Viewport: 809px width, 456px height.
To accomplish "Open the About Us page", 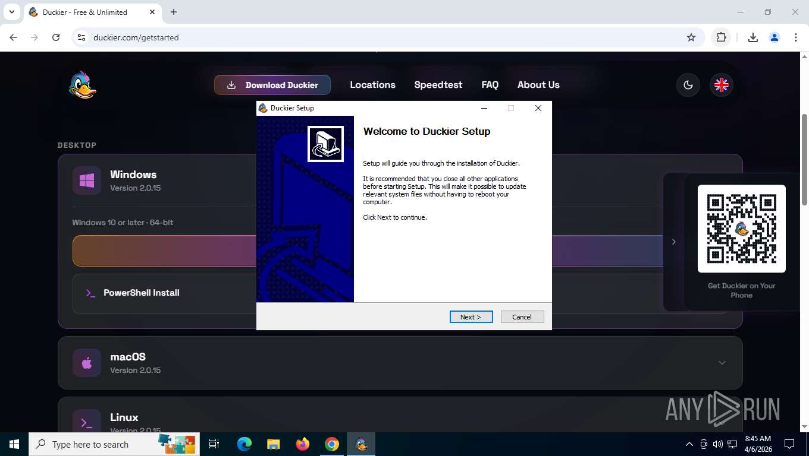I will coord(538,85).
